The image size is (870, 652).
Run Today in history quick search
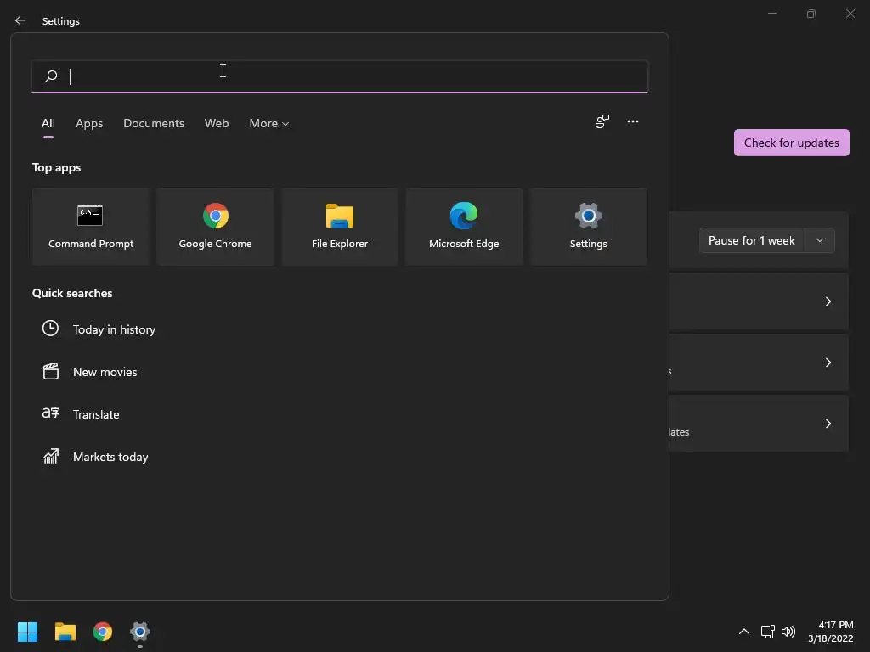pyautogui.click(x=115, y=329)
